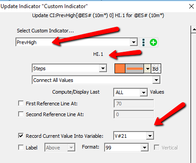Viewport: 196px width, 163px height.
Task: Expand the Connect All Values dropdown
Action: pos(156,80)
